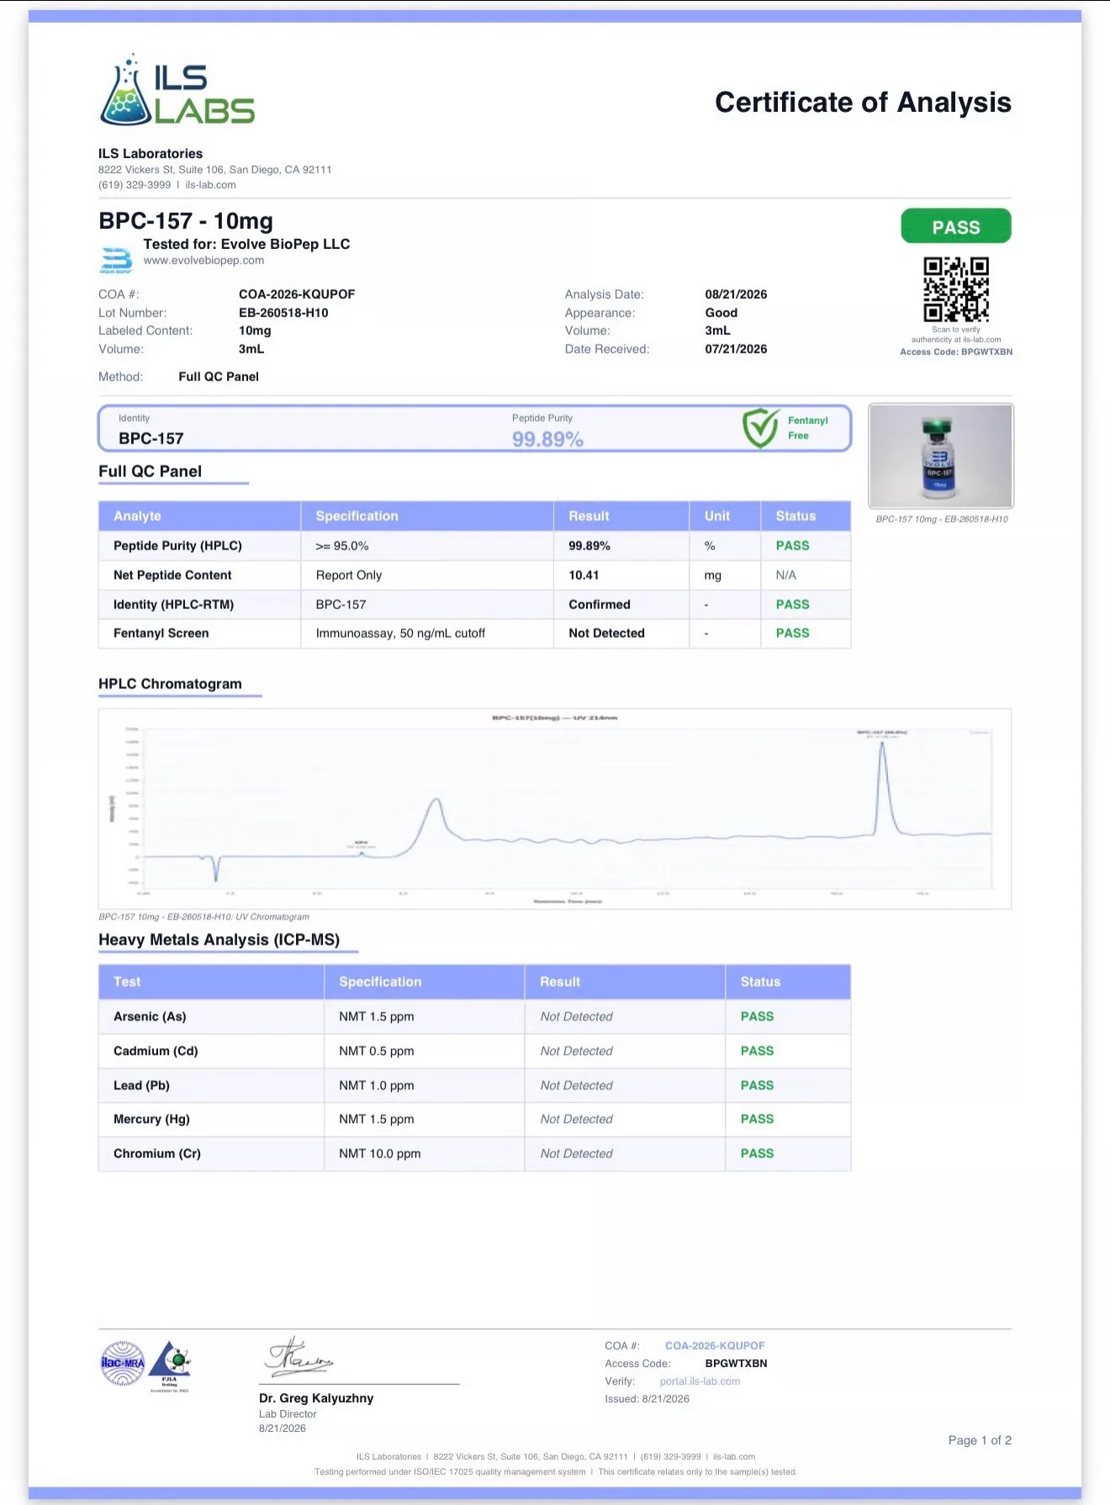Click Cadmium specification NMT 0.5 ppm
This screenshot has height=1505, width=1110.
[x=377, y=1051]
